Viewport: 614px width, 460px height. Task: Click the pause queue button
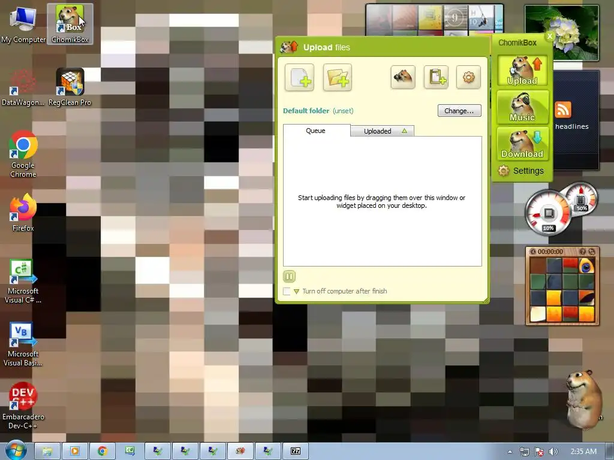[290, 277]
